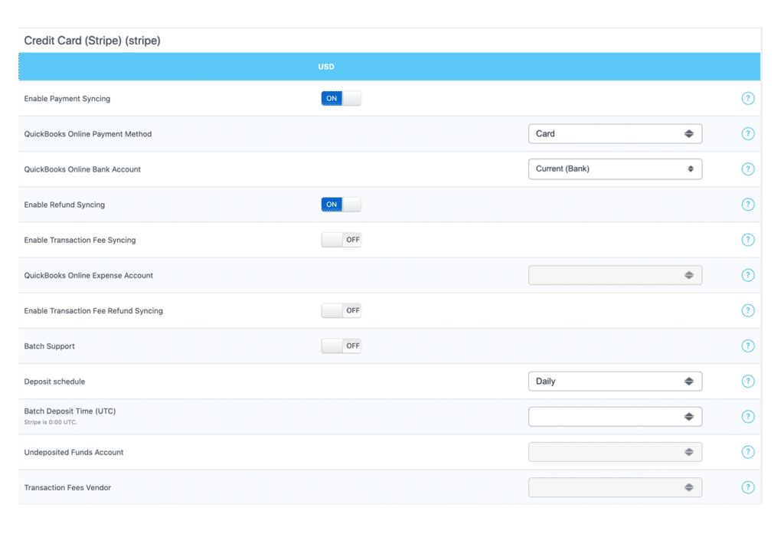784x534 pixels.
Task: Open the Transaction Fees Vendor dropdown
Action: (615, 487)
